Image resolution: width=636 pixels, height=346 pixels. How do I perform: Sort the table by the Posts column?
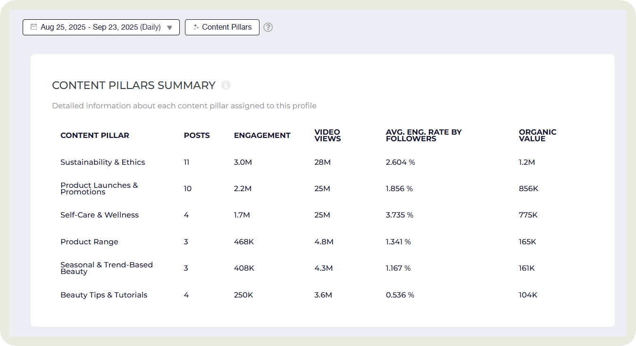pos(197,135)
